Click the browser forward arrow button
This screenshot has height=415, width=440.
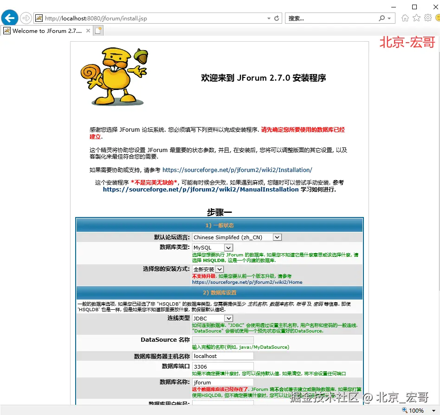pos(26,18)
